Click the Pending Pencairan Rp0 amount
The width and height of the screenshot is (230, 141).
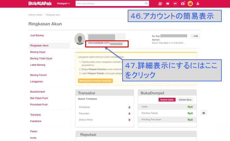coord(190,120)
